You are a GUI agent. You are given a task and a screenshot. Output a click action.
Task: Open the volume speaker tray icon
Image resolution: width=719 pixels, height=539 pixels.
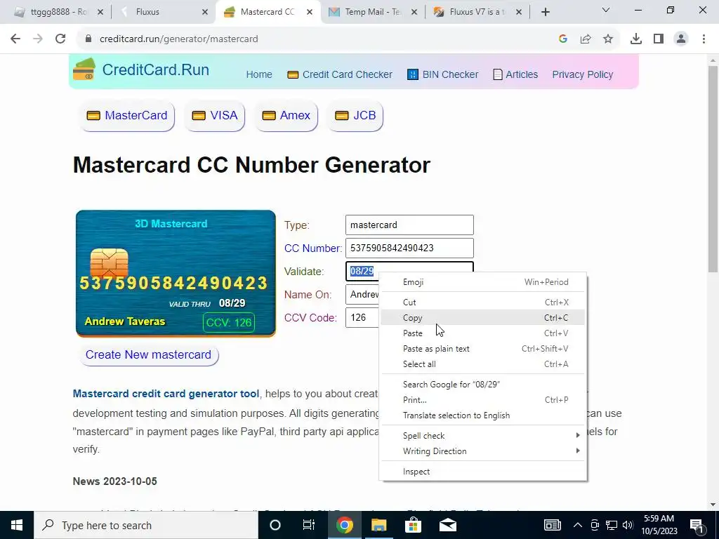pyautogui.click(x=628, y=525)
